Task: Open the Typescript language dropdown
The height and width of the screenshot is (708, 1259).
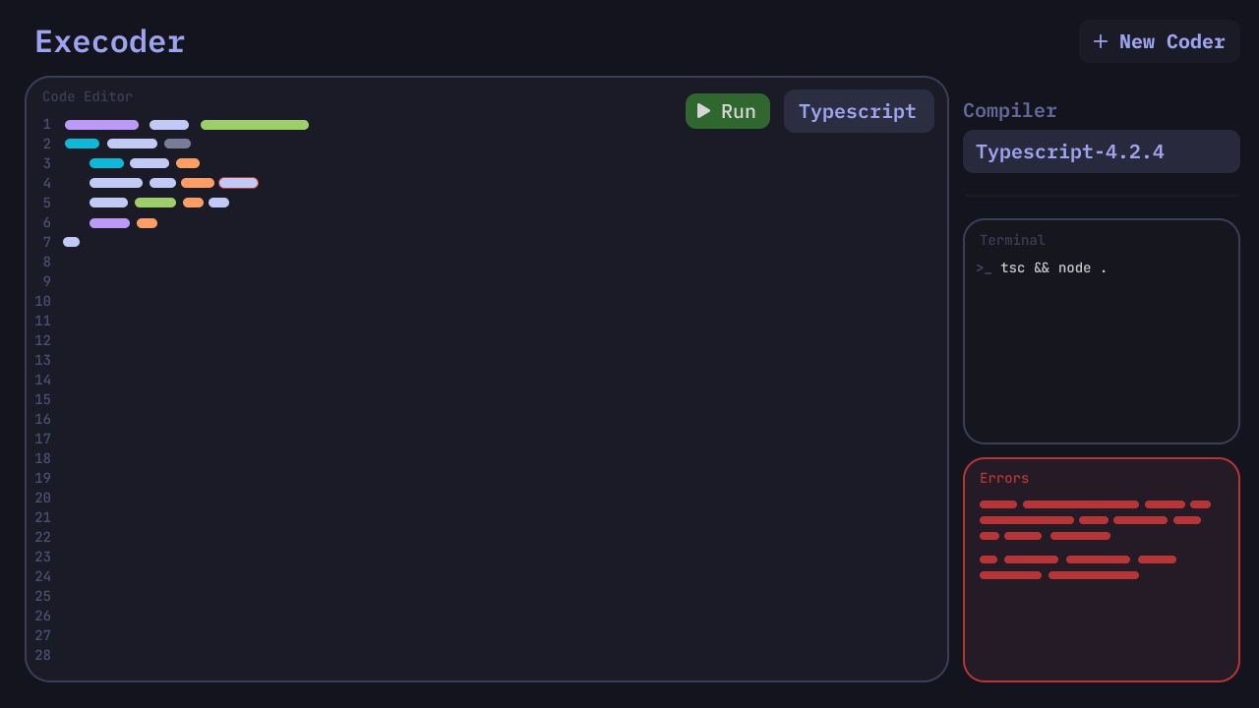Action: (x=859, y=111)
